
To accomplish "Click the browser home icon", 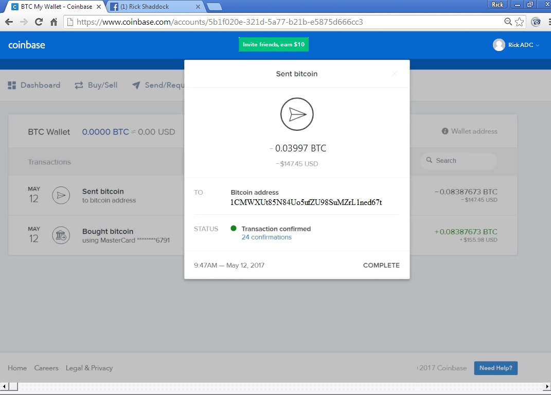I will click(54, 22).
